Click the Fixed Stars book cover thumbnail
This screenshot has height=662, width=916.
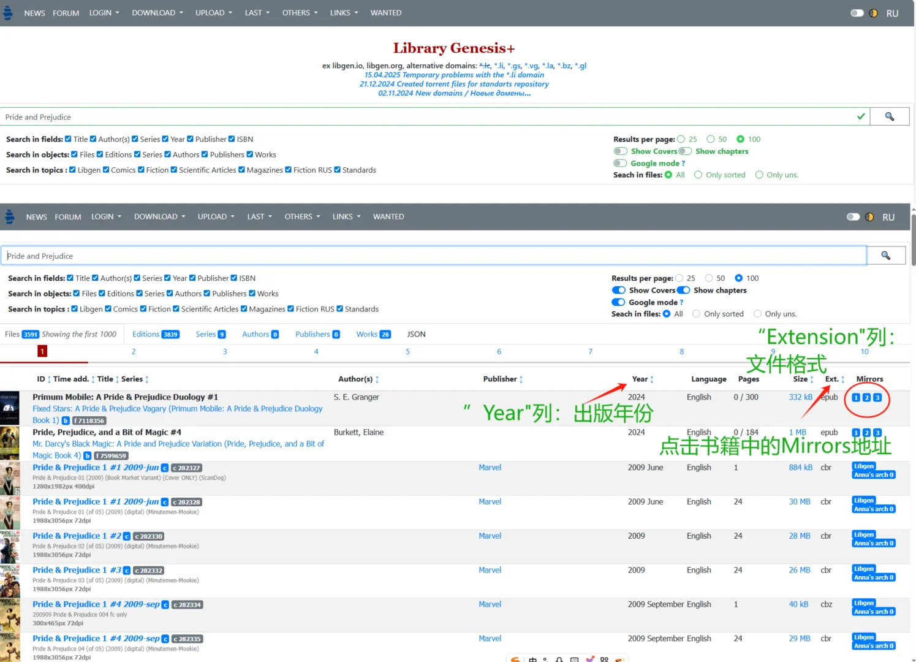(x=9, y=409)
